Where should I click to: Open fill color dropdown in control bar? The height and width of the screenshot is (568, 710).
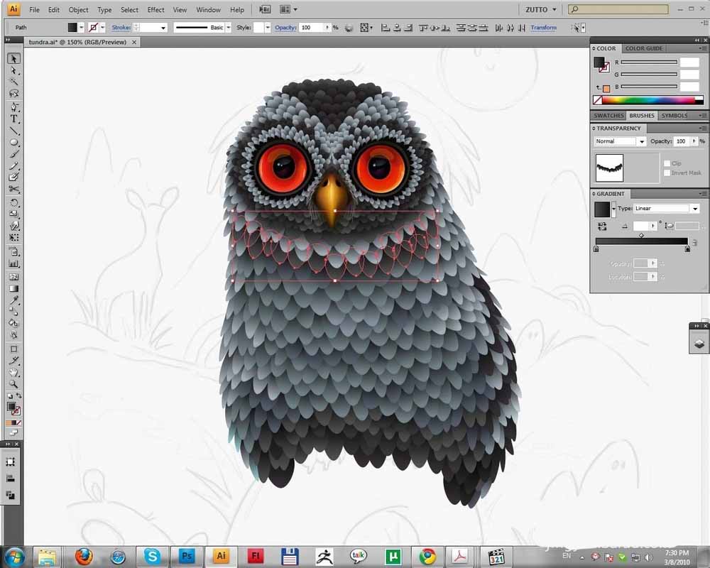click(81, 28)
